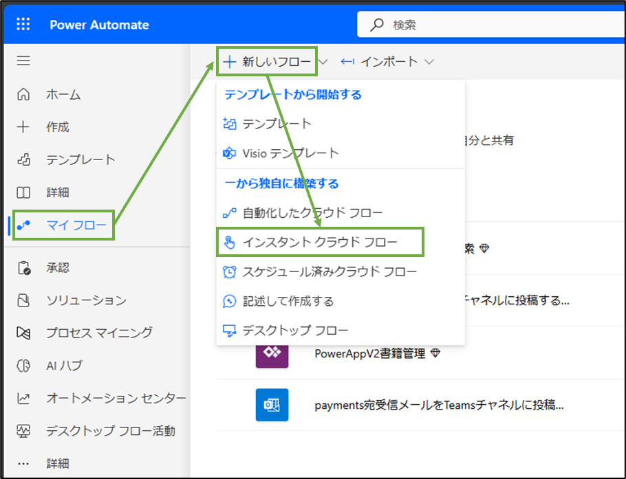626x479 pixels.
Task: Click the Solutions sidebar icon
Action: pos(23,300)
